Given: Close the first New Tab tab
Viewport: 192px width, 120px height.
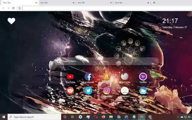Looking at the screenshot, I should click(x=36, y=3).
